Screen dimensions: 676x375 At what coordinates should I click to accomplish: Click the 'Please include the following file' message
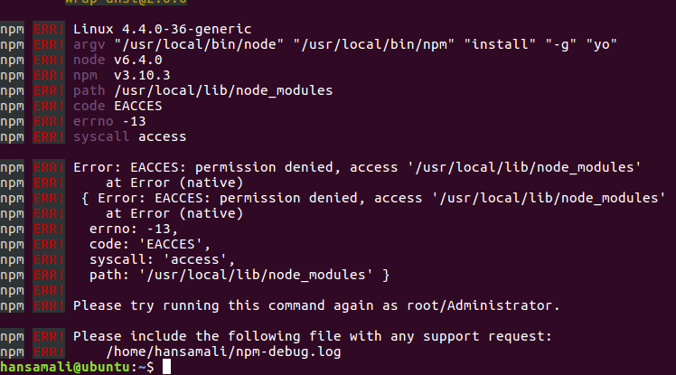click(313, 336)
